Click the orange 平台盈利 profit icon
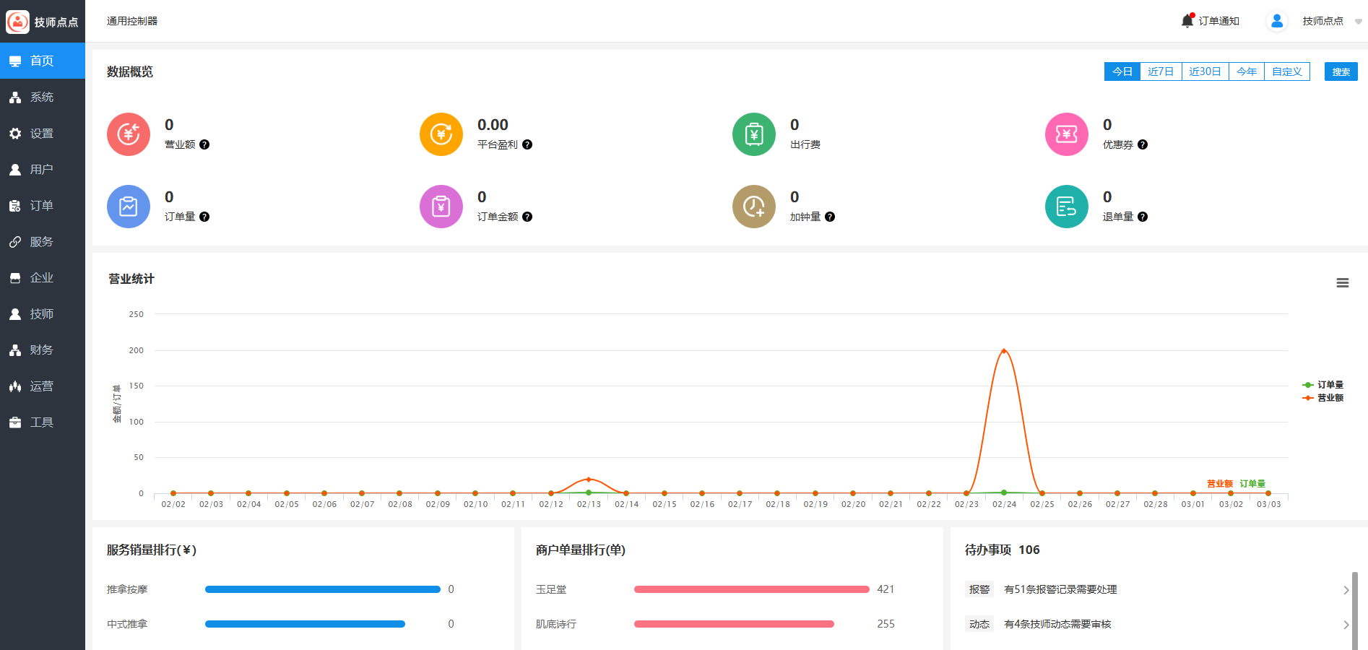Image resolution: width=1368 pixels, height=650 pixels. pyautogui.click(x=441, y=134)
